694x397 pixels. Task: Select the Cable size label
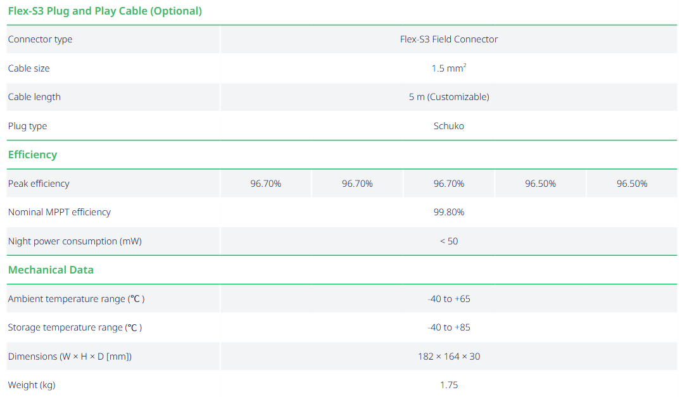pyautogui.click(x=28, y=68)
